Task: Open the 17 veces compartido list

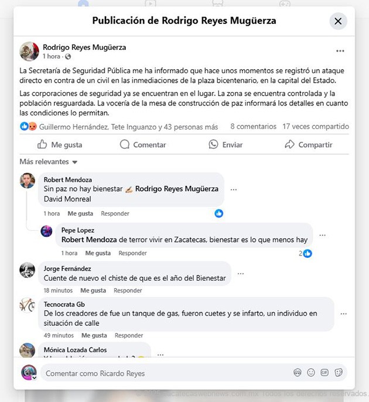Action: tap(316, 127)
